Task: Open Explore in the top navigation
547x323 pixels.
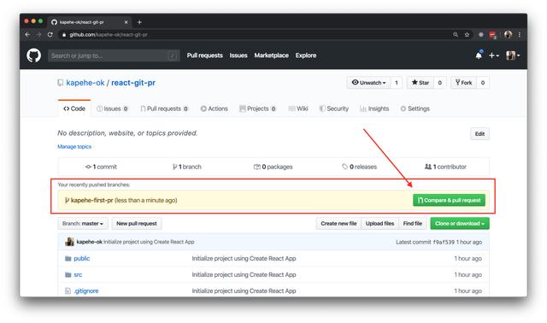Action: click(x=306, y=56)
